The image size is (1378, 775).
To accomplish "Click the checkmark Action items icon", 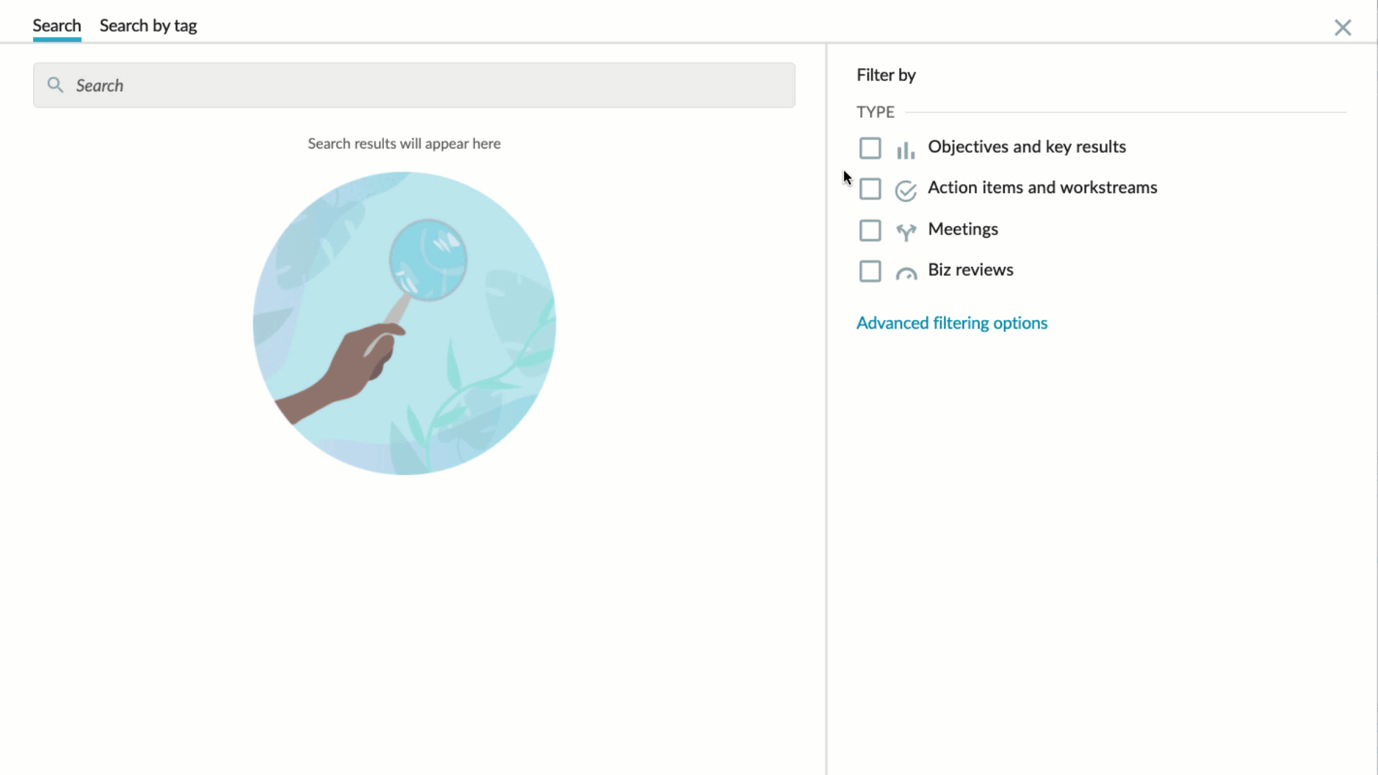I will pos(906,190).
